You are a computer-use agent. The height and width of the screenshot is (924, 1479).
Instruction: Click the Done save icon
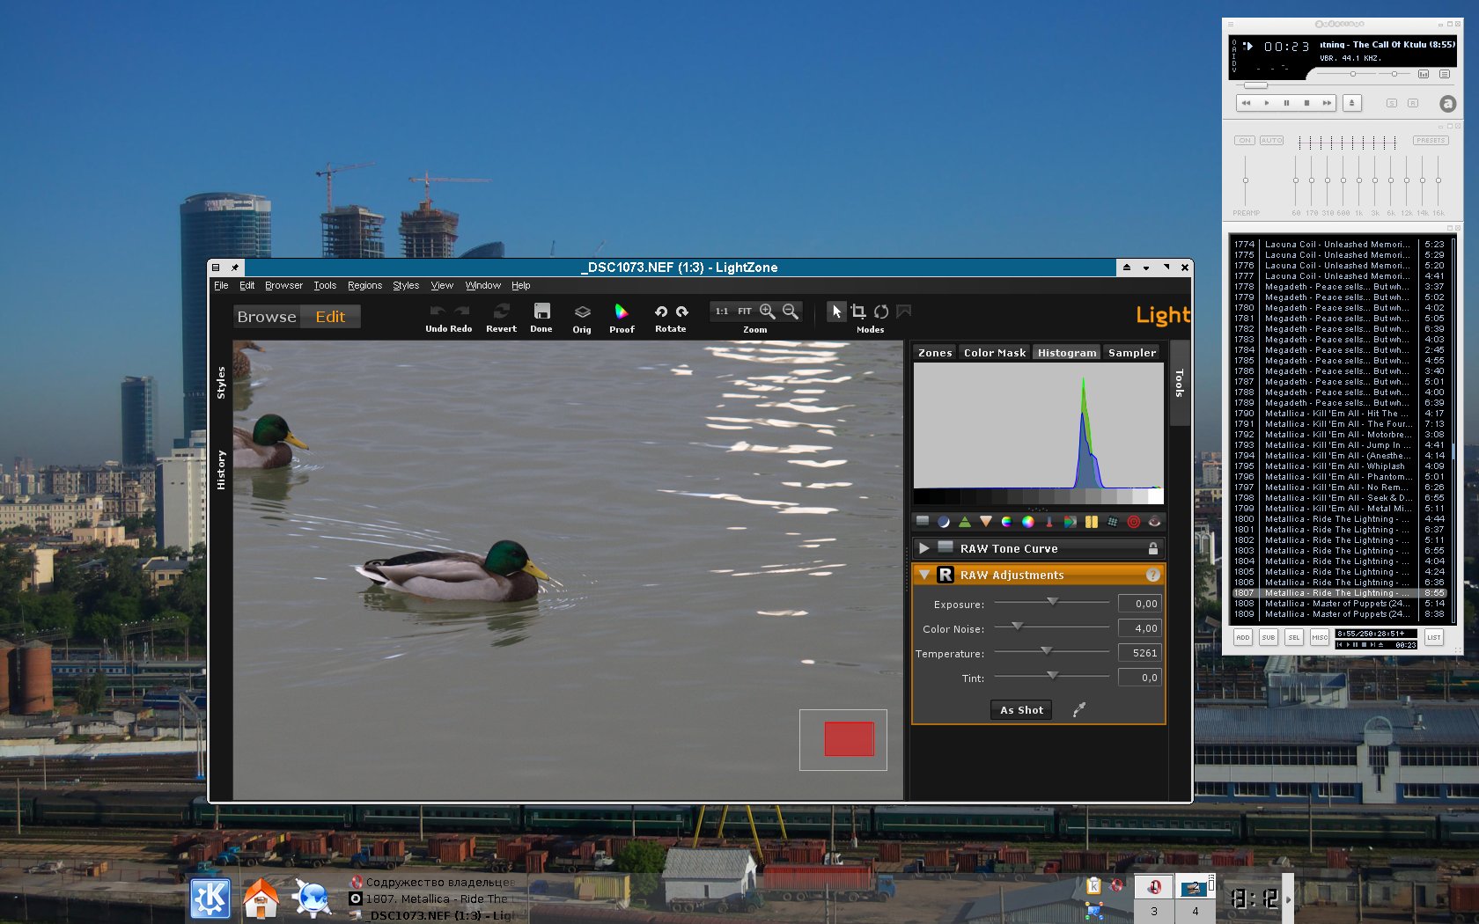click(541, 312)
